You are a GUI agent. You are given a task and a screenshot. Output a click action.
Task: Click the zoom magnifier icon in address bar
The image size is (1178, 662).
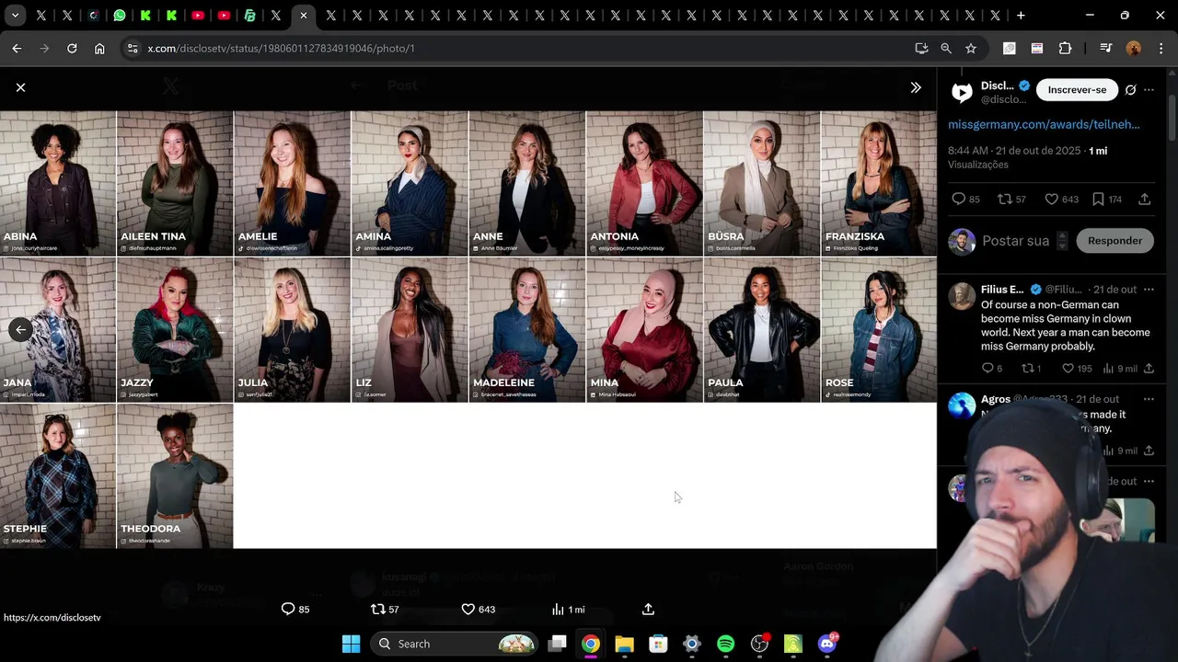946,48
